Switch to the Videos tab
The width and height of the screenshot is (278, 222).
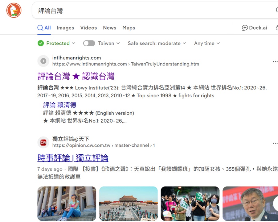pyautogui.click(x=88, y=28)
